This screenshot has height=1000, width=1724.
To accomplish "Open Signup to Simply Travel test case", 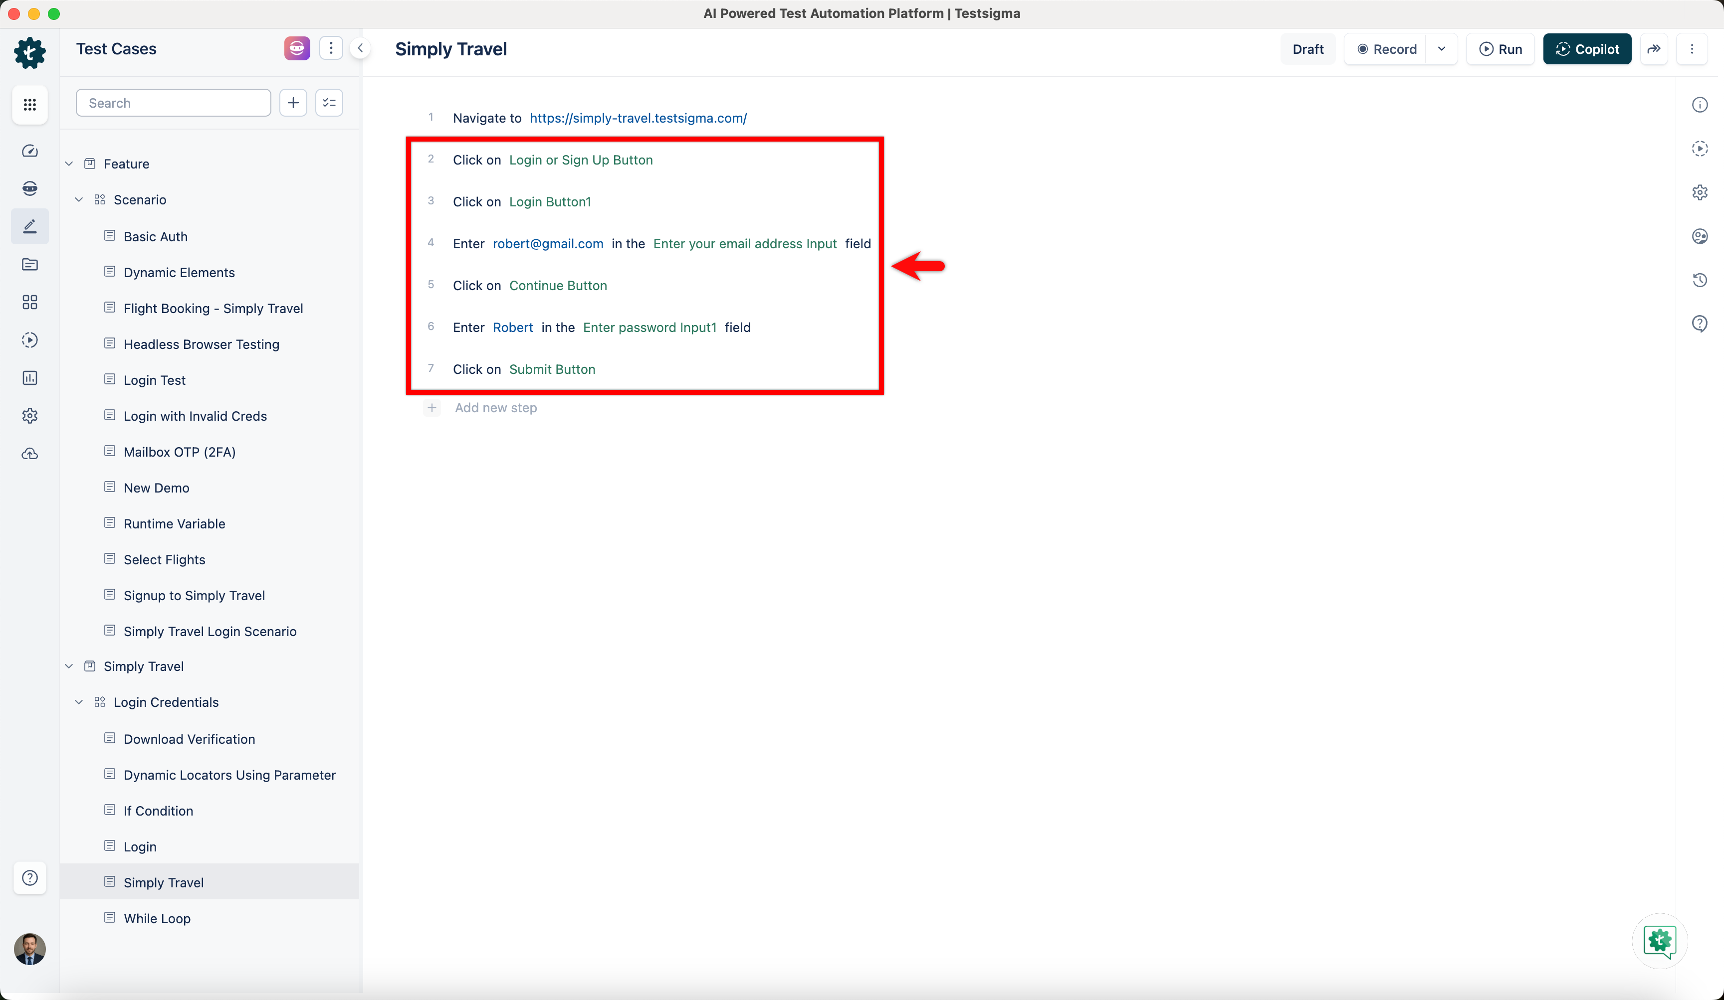I will tap(194, 595).
